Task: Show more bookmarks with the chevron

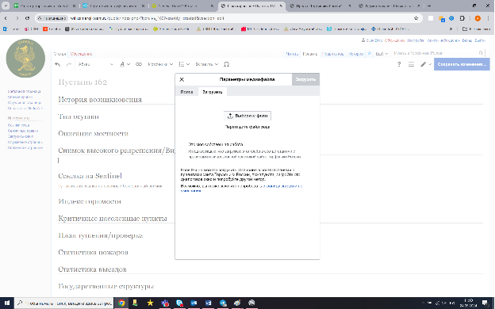Action: coord(451,29)
